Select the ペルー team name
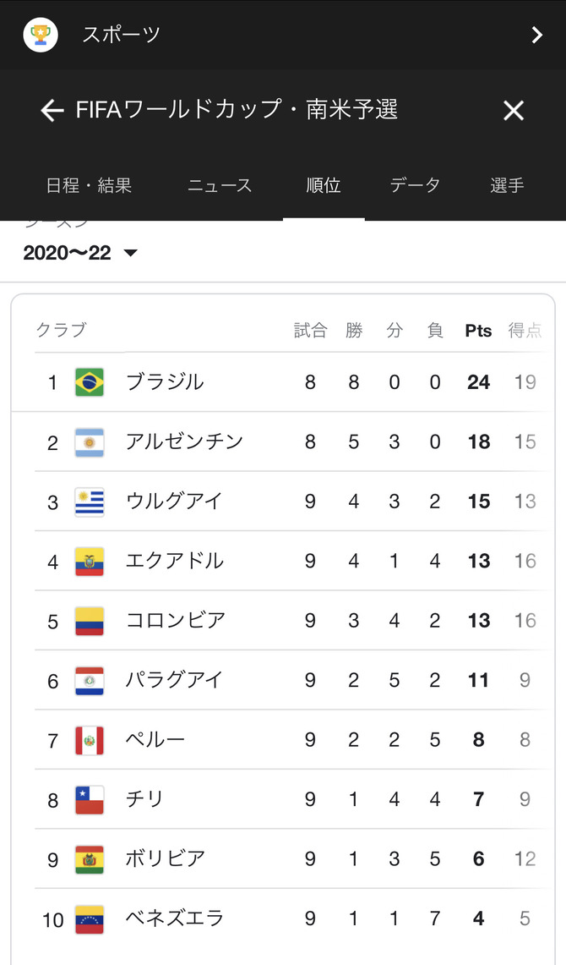The image size is (566, 965). tap(155, 740)
